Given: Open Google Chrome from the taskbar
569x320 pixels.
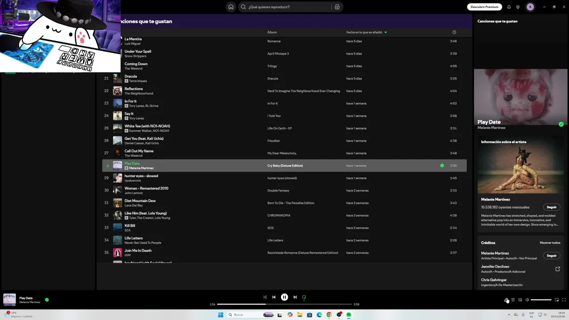Looking at the screenshot, I should 329,315.
